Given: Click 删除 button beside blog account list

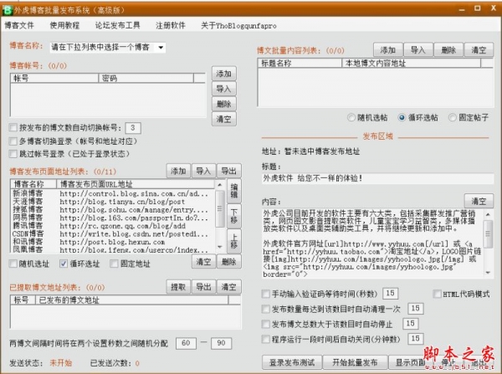Looking at the screenshot, I should 223,104.
